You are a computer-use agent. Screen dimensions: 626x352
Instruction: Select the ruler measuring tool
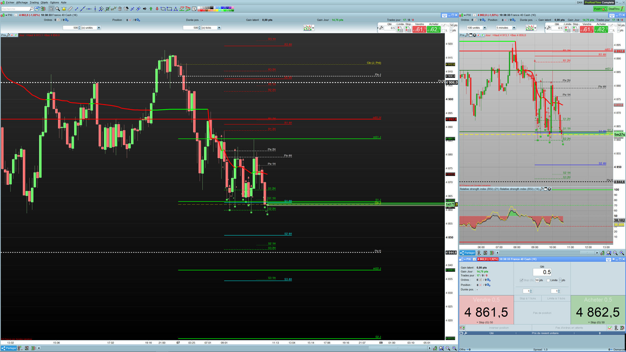70,9
